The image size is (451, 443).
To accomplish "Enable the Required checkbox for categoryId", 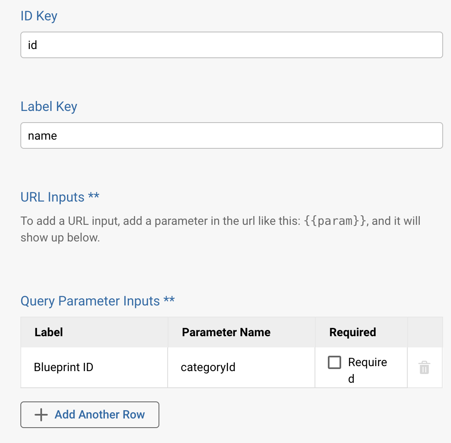I will (x=334, y=362).
